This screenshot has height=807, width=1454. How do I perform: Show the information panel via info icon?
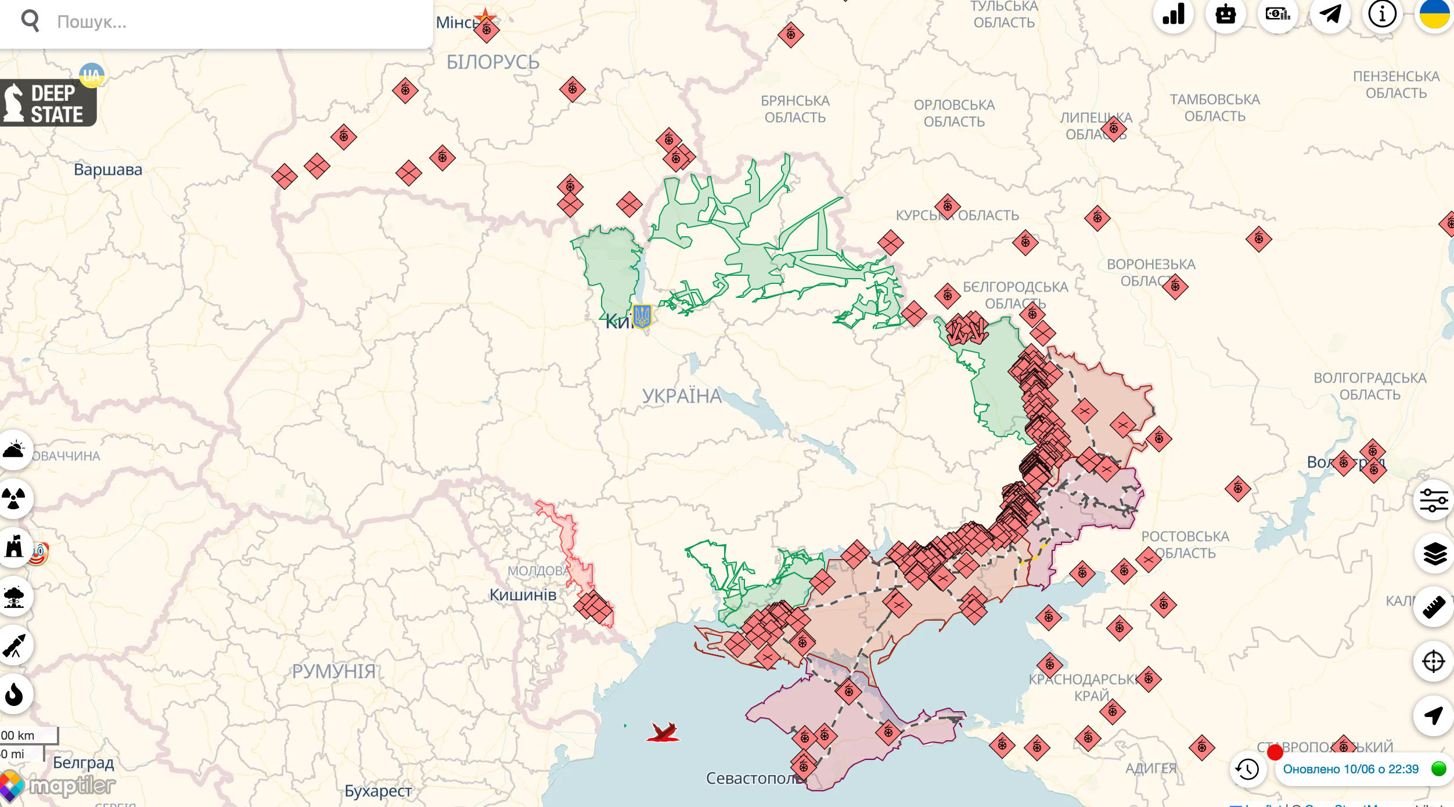(x=1382, y=15)
